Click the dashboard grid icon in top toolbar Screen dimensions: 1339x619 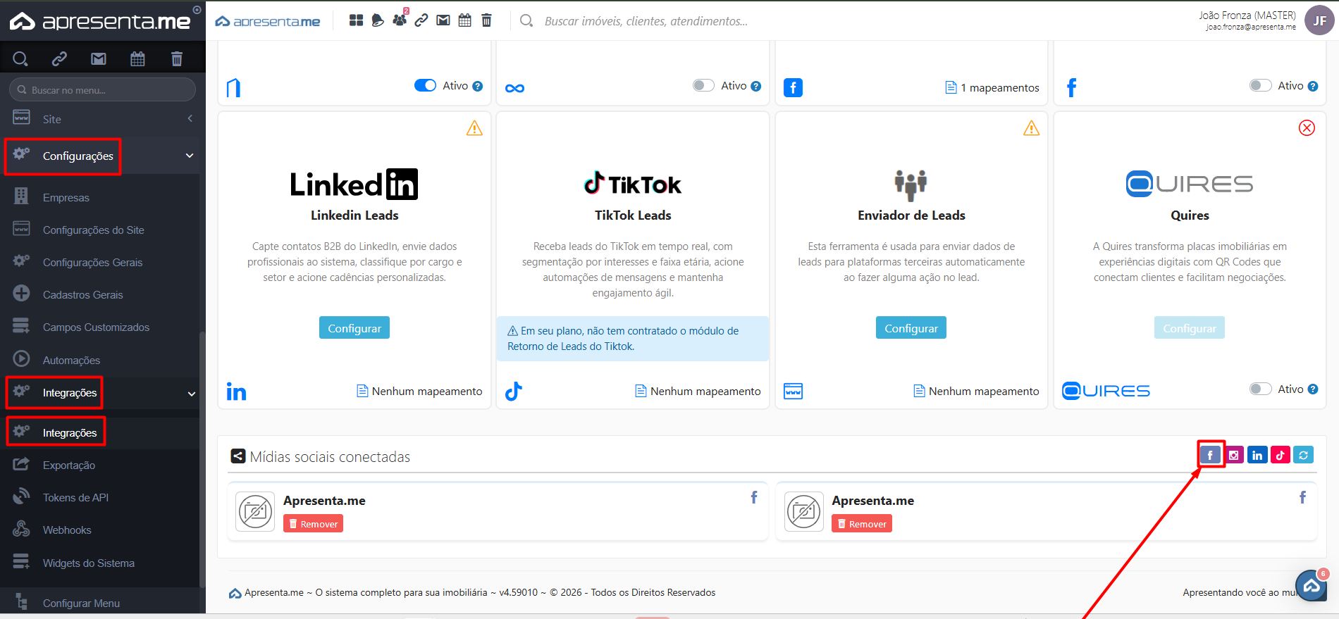coord(357,20)
